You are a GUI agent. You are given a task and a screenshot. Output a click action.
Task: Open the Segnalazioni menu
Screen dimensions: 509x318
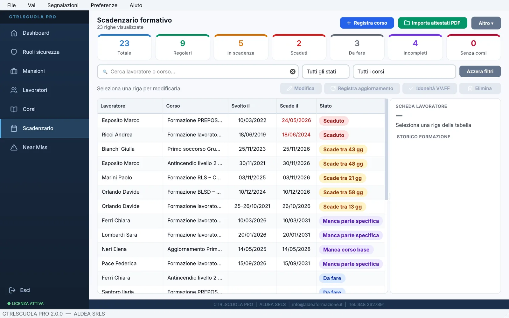63,5
